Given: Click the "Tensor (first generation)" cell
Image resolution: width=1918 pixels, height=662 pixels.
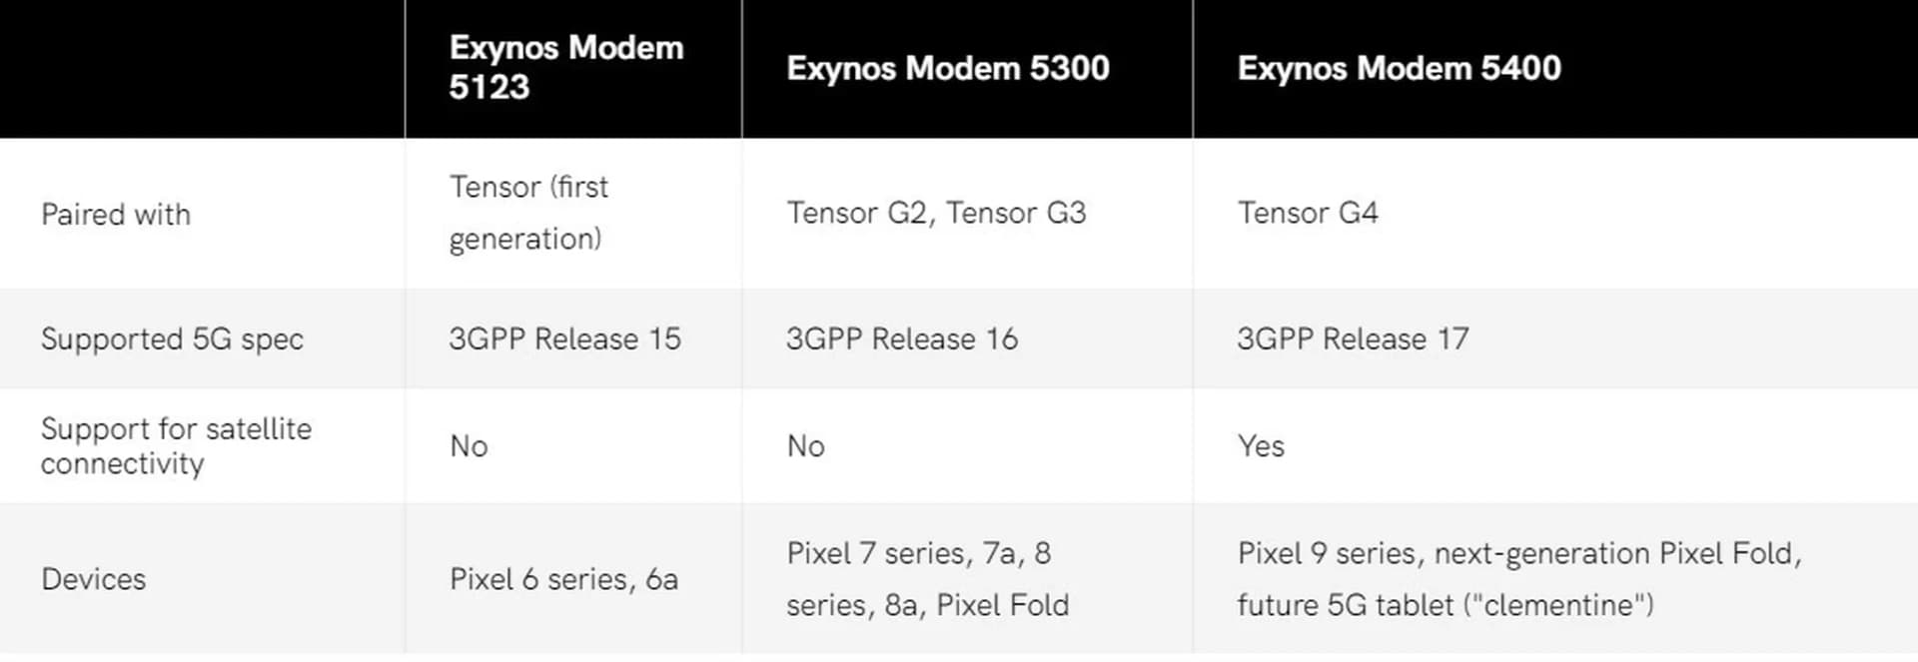Looking at the screenshot, I should [x=528, y=213].
